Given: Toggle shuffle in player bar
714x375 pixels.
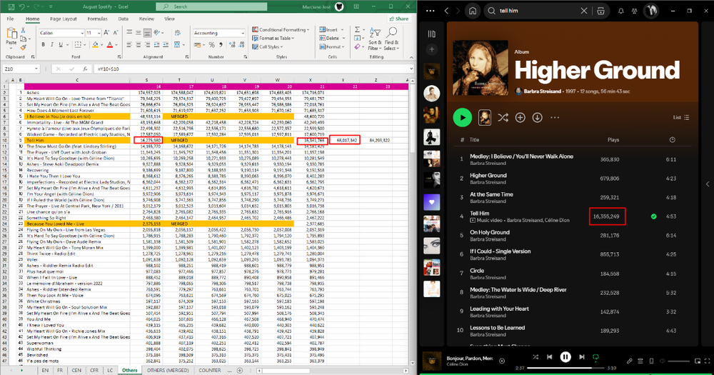Looking at the screenshot, I should (x=535, y=356).
